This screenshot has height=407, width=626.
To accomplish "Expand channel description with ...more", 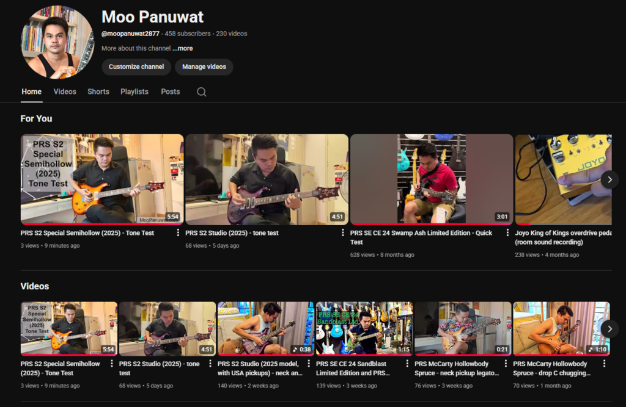I will click(x=183, y=48).
